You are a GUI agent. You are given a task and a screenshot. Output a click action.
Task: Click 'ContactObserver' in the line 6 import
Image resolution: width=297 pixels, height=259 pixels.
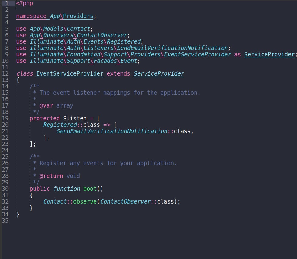pos(102,35)
